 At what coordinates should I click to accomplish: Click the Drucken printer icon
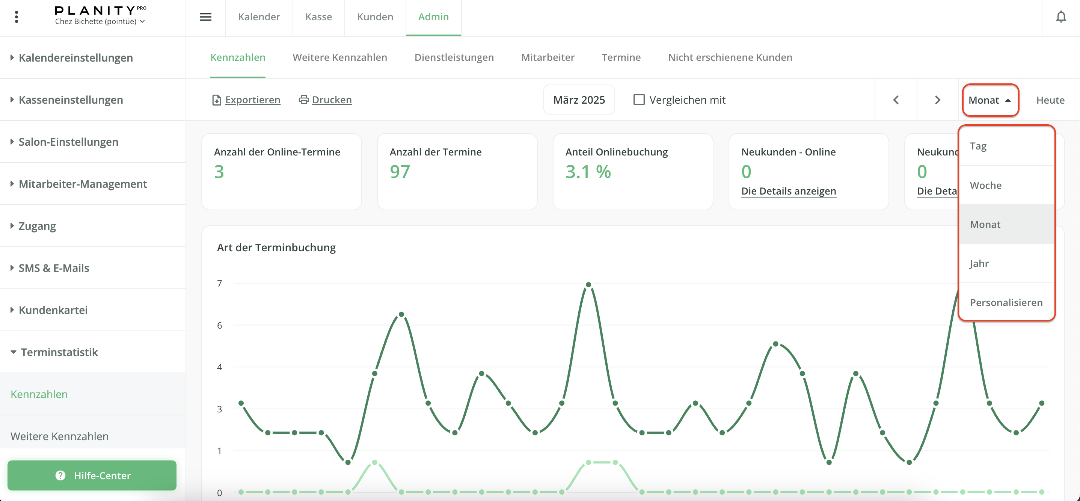point(303,100)
